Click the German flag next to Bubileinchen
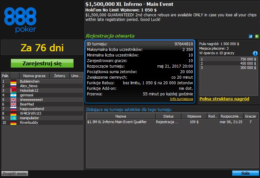Screen dimensions: 260x178 coord(13,81)
